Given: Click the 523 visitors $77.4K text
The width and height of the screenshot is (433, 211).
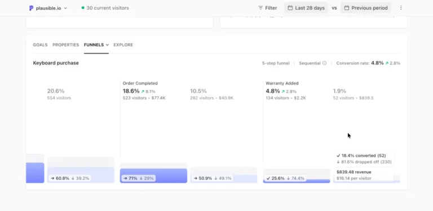Looking at the screenshot, I should (x=144, y=98).
